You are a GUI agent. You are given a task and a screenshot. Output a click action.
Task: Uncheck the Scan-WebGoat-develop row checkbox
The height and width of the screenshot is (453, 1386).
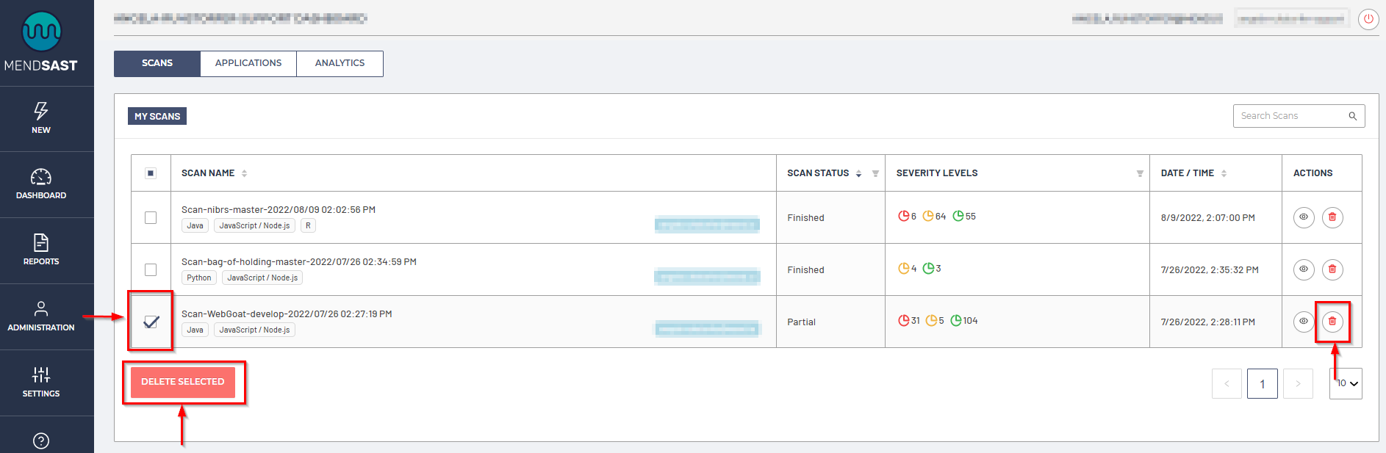pyautogui.click(x=151, y=322)
